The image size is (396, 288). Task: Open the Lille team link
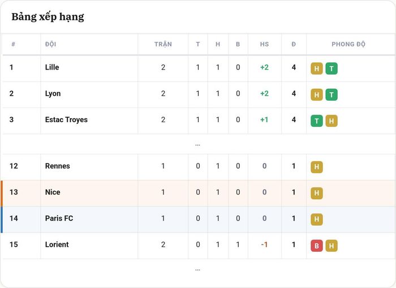point(52,67)
